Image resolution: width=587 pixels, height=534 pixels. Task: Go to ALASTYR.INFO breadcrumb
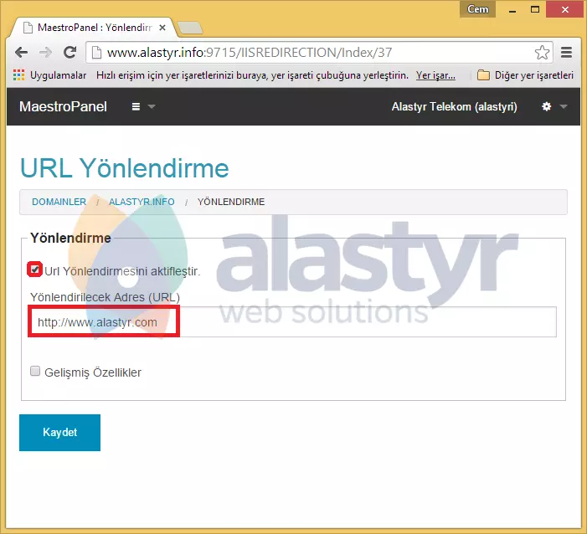pos(142,202)
